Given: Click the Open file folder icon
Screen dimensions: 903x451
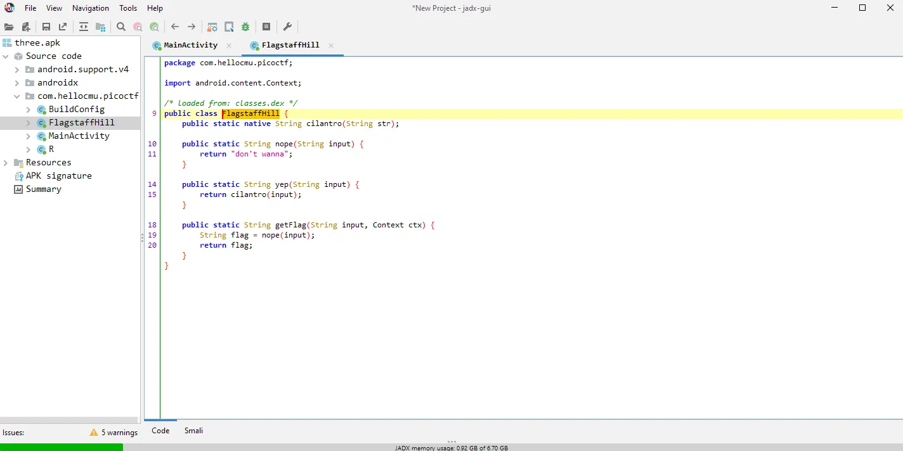Looking at the screenshot, I should coord(9,27).
